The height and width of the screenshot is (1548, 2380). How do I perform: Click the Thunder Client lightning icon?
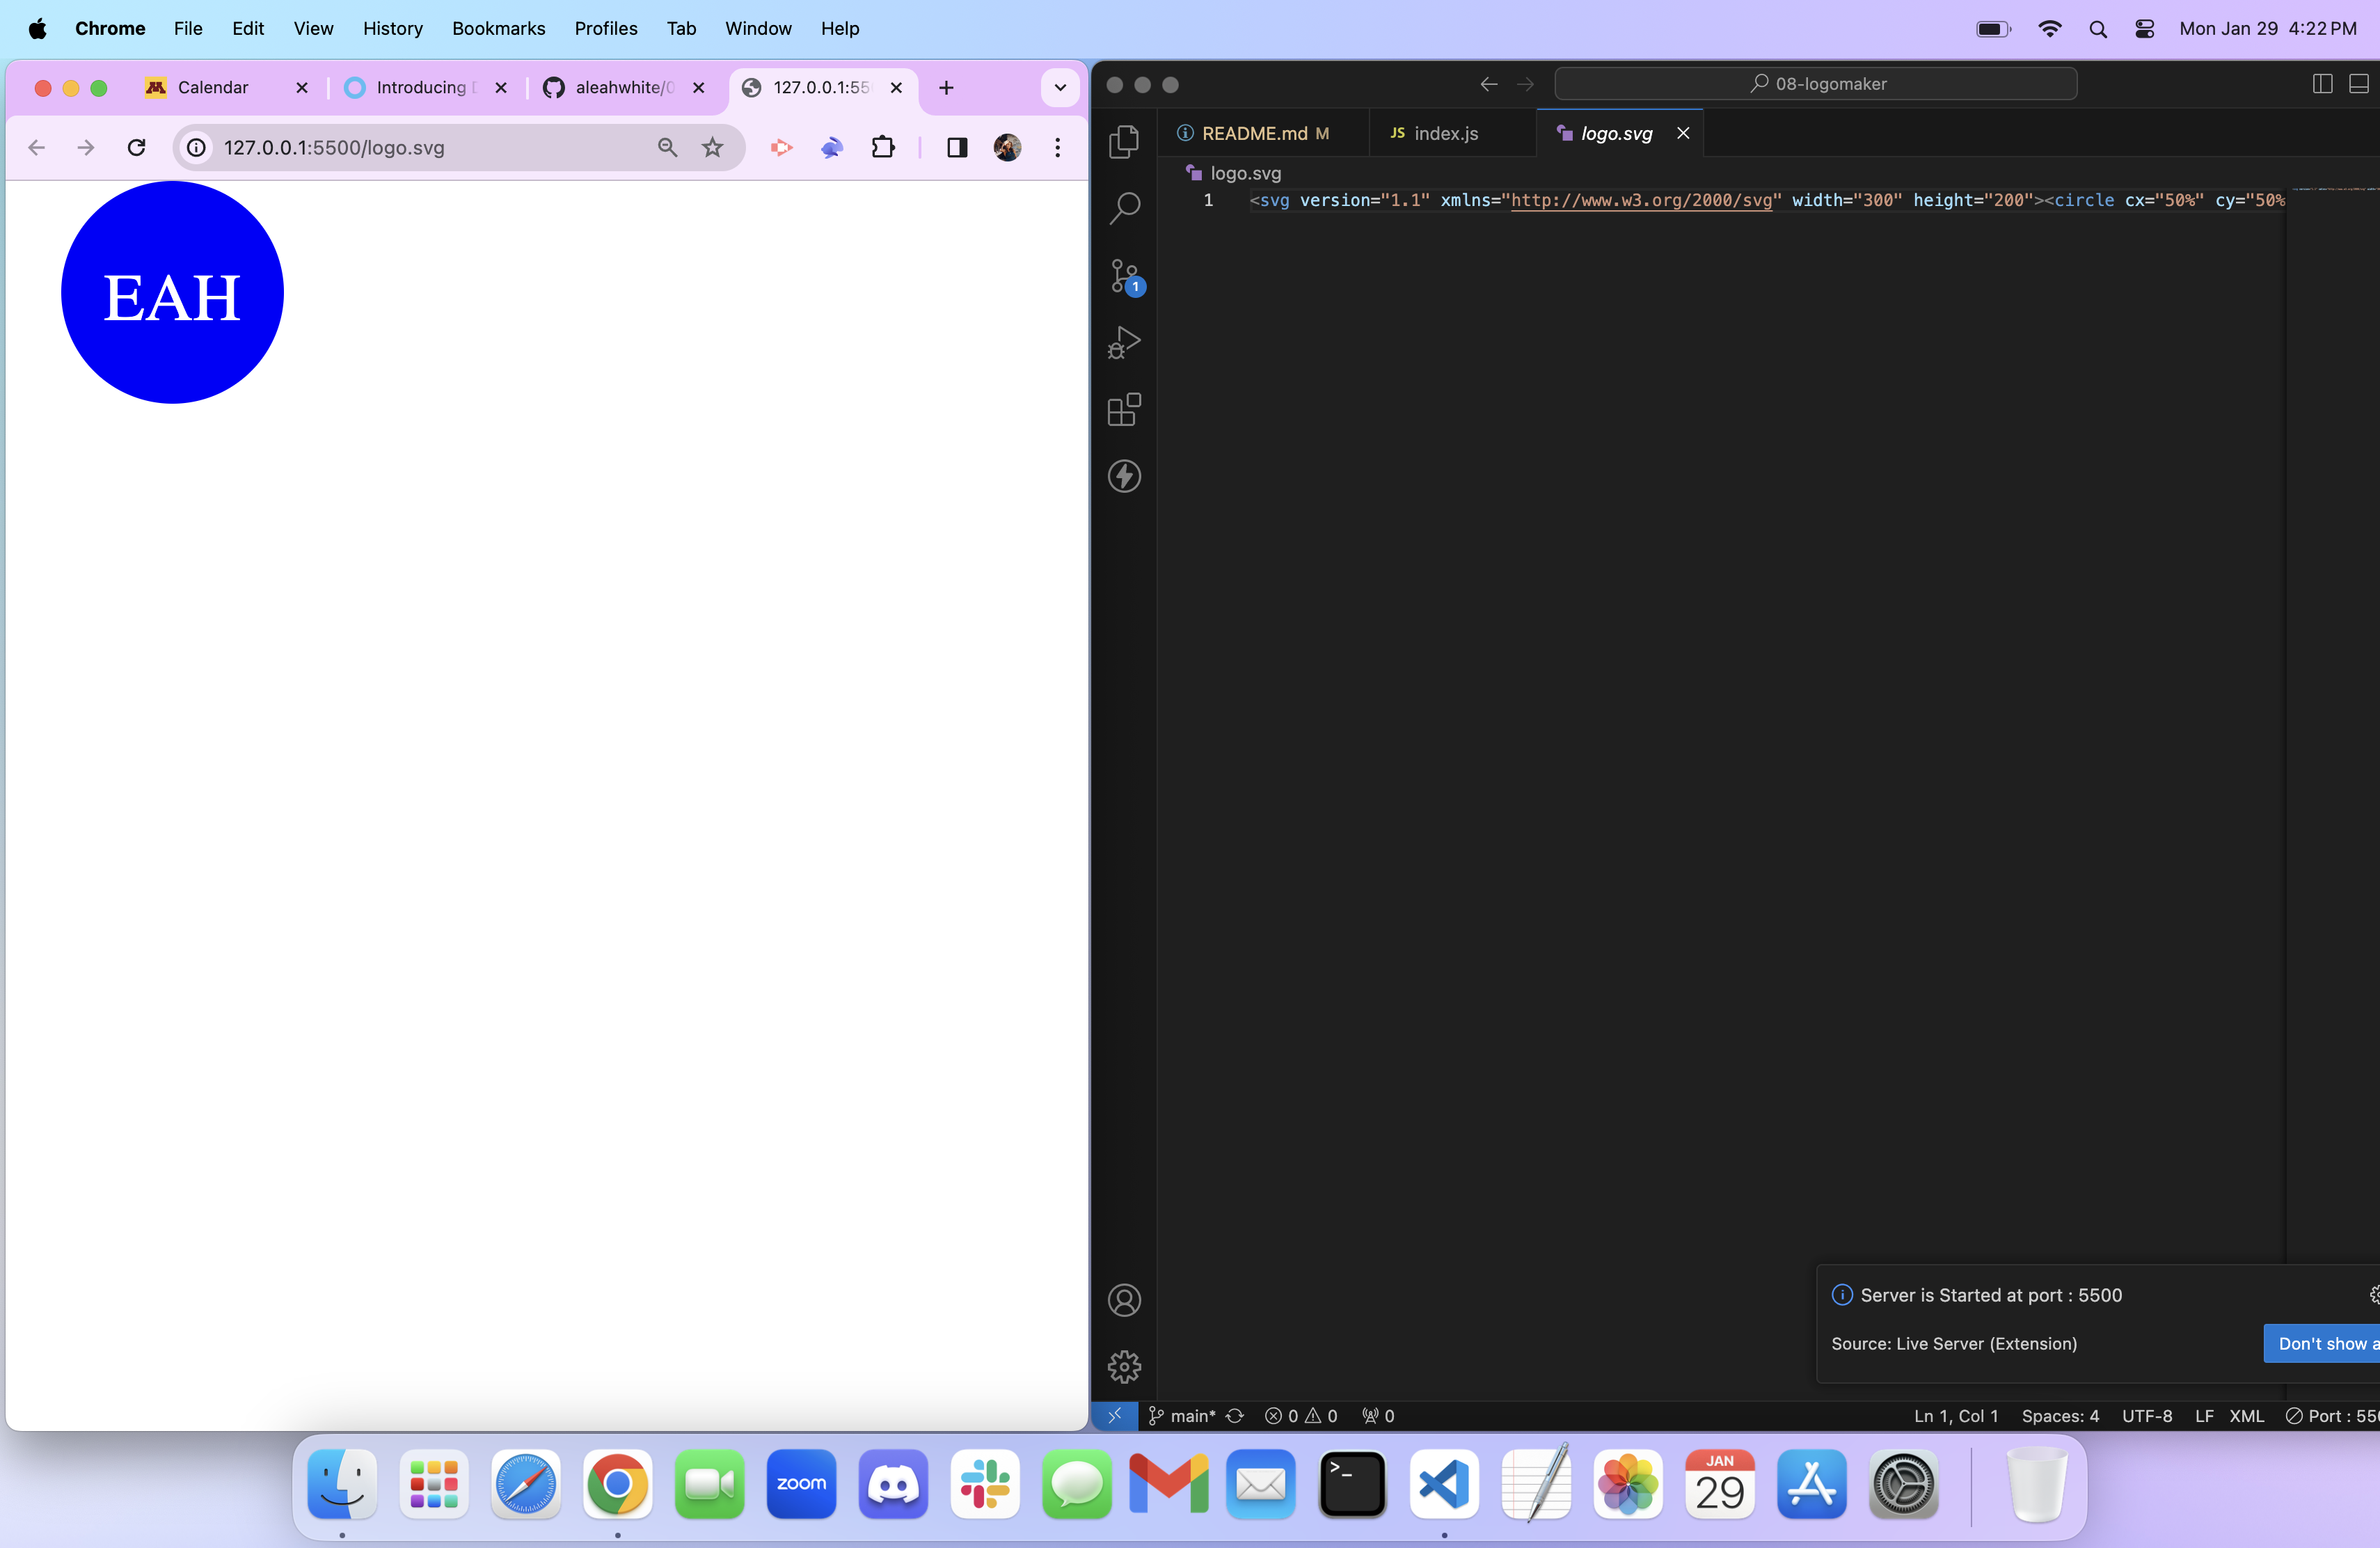click(1124, 476)
